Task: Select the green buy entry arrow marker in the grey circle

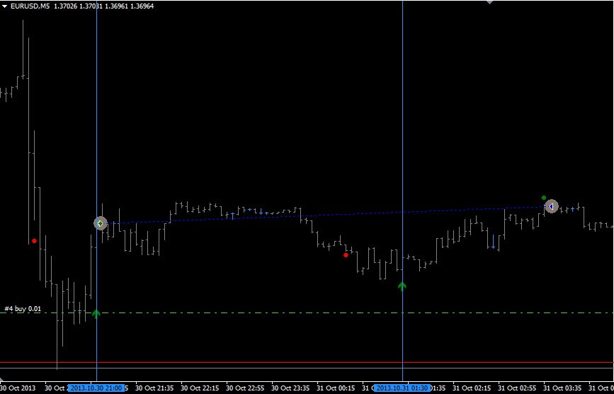Action: pos(101,223)
